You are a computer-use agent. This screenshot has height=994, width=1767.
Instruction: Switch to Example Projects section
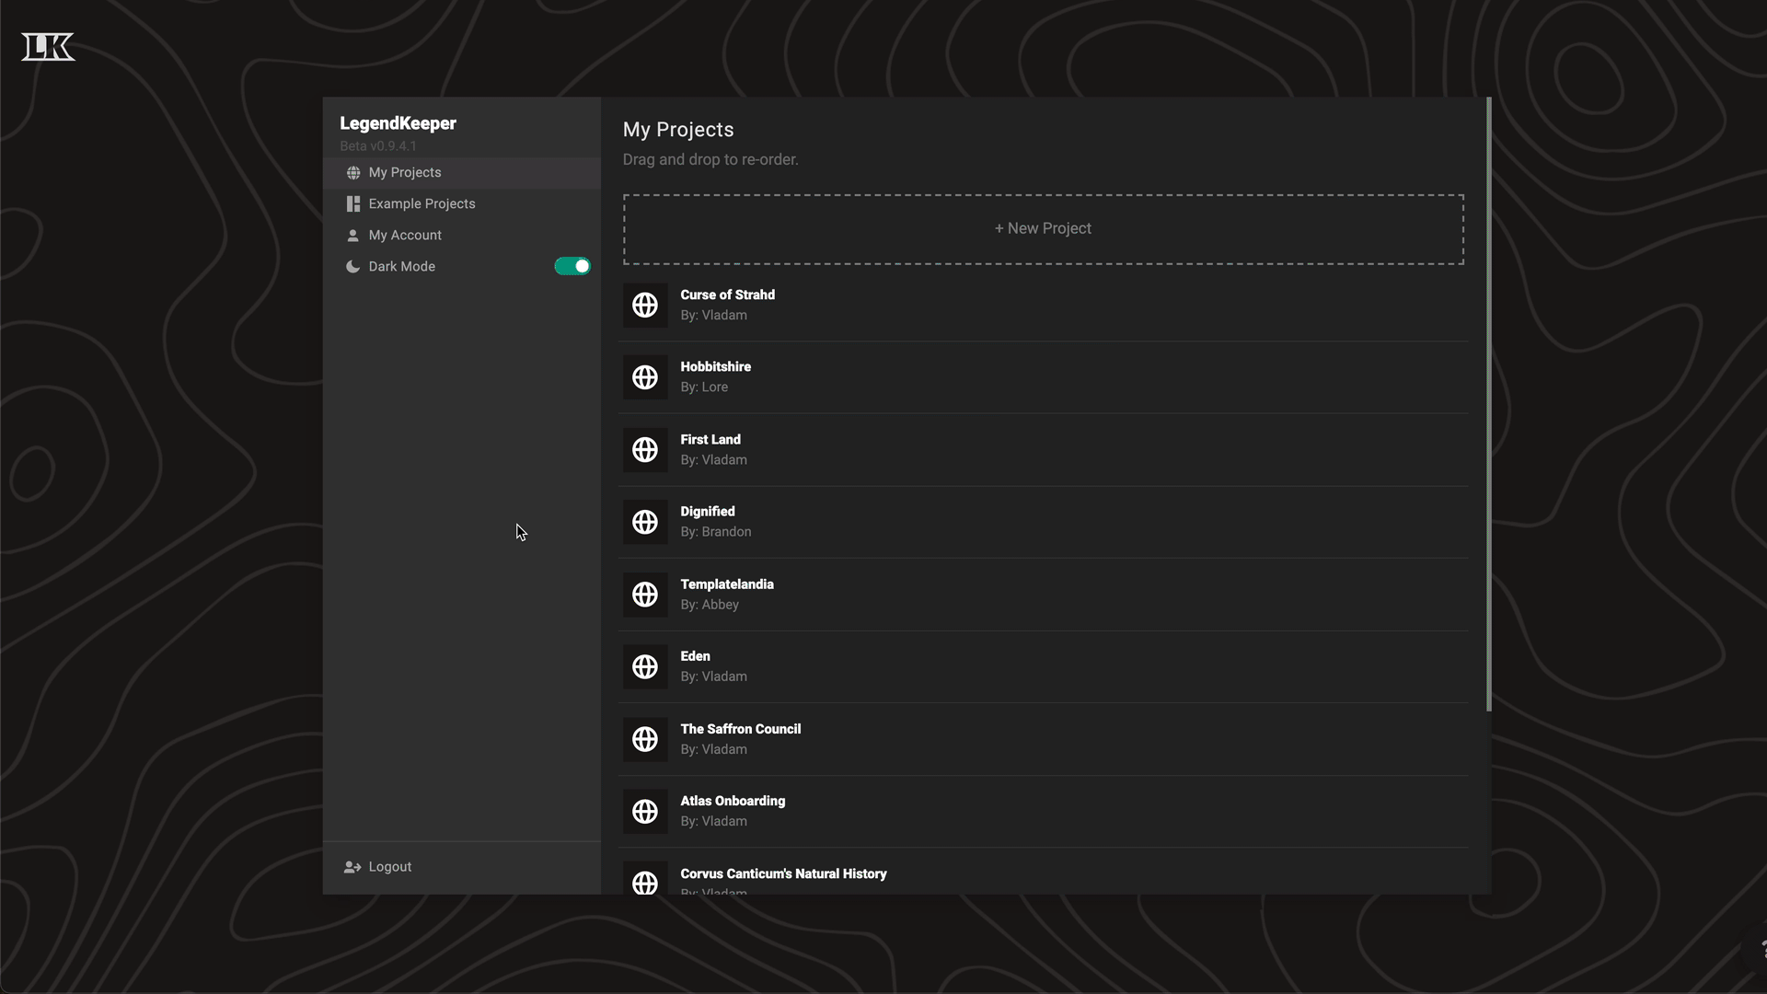(422, 204)
